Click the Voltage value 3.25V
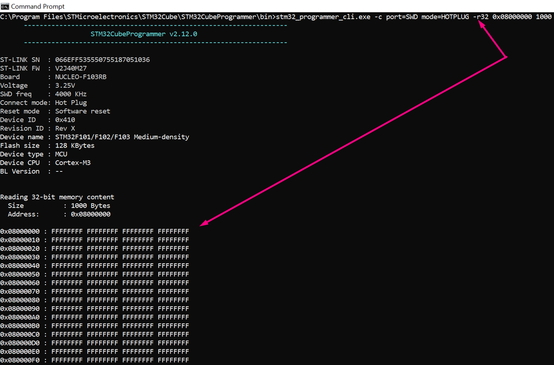Screen dimensions: 554x365 (65, 85)
